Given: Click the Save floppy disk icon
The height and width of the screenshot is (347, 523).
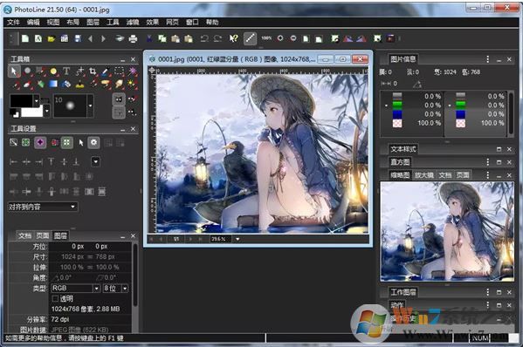Looking at the screenshot, I should (x=78, y=39).
